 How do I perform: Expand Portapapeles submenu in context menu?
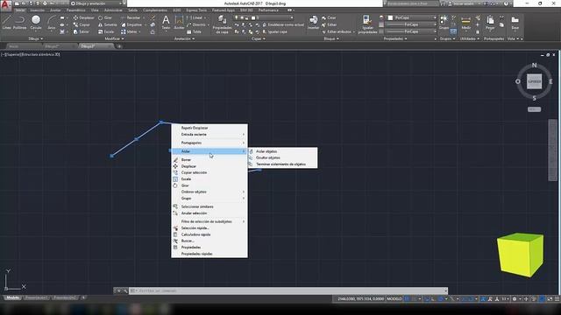tap(209, 143)
